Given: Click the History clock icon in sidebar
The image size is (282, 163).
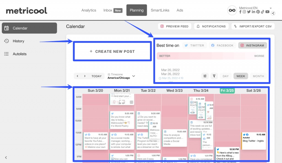Looking at the screenshot, I should pos(7,41).
